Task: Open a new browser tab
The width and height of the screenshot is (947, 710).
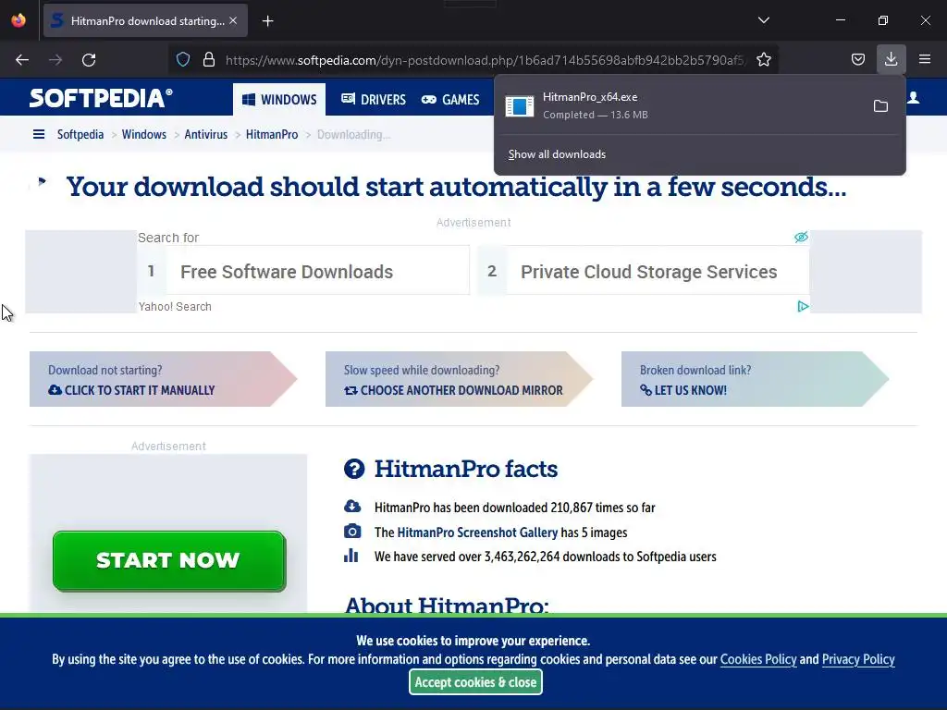Action: pyautogui.click(x=268, y=21)
